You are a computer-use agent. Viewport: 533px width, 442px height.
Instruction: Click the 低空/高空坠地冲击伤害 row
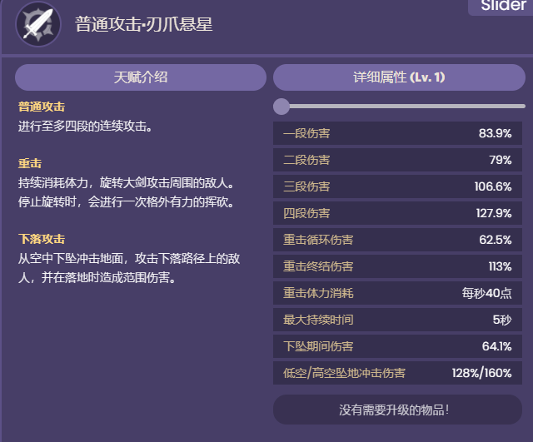[397, 373]
